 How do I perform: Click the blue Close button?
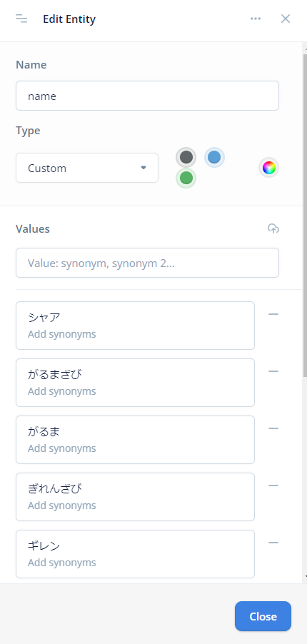(x=263, y=616)
